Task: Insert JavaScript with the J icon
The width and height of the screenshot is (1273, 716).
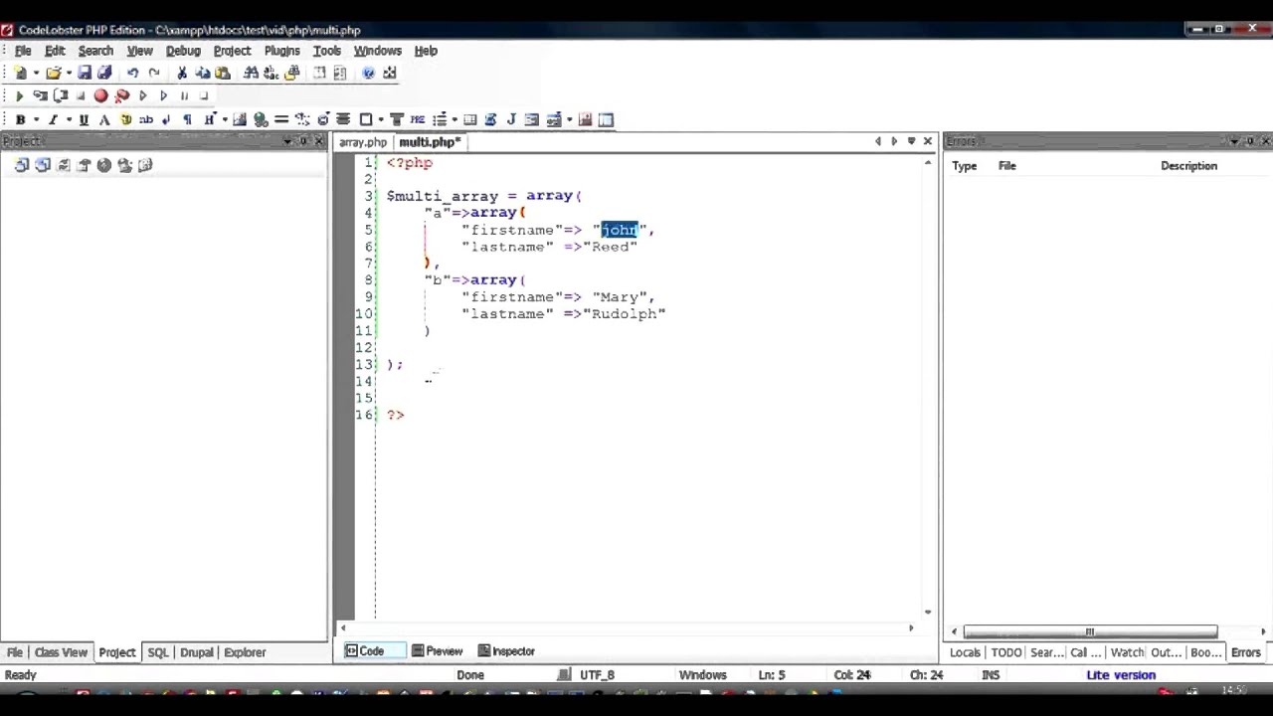Action: pos(511,119)
